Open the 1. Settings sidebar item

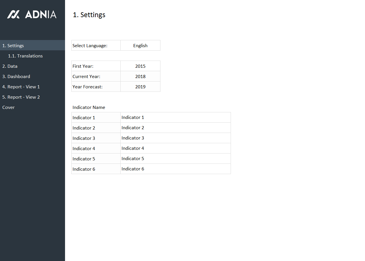(13, 45)
